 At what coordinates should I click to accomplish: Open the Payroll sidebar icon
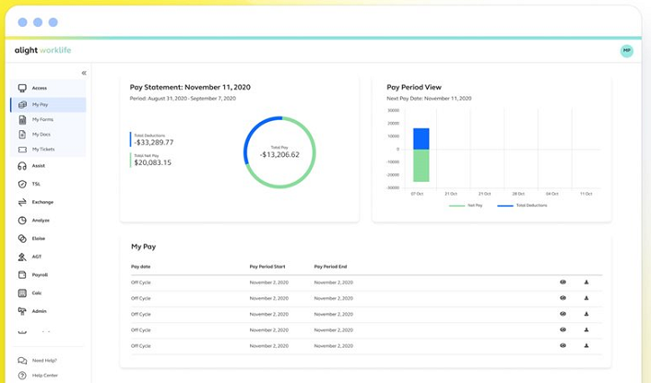coord(22,275)
